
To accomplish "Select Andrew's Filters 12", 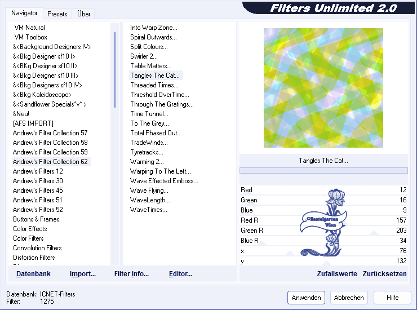I will (x=38, y=171).
